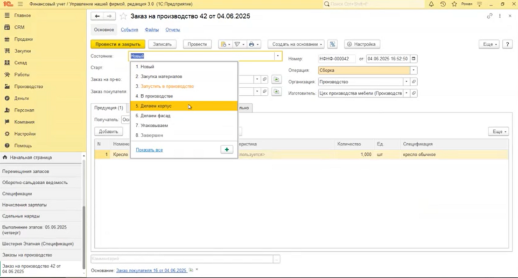Image resolution: width=518 pixels, height=278 pixels.
Task: Switch to the Основное tab
Action: click(104, 30)
